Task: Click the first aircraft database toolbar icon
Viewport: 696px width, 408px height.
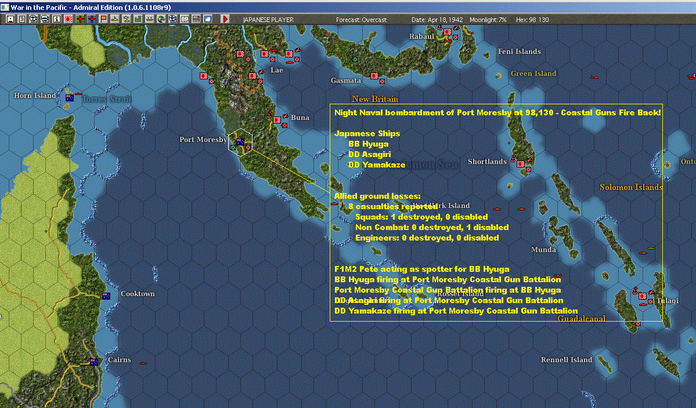Action: [x=33, y=19]
